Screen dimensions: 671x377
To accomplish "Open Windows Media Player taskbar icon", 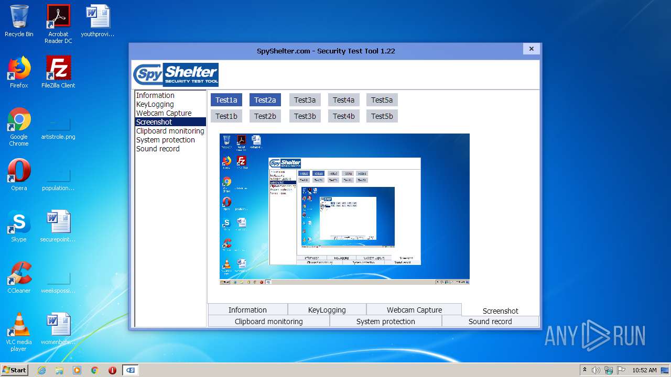I will click(x=77, y=370).
